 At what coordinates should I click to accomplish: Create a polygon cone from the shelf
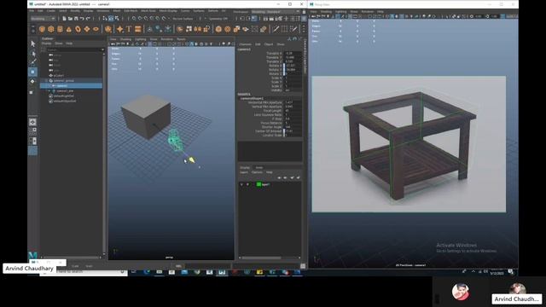coord(69,29)
